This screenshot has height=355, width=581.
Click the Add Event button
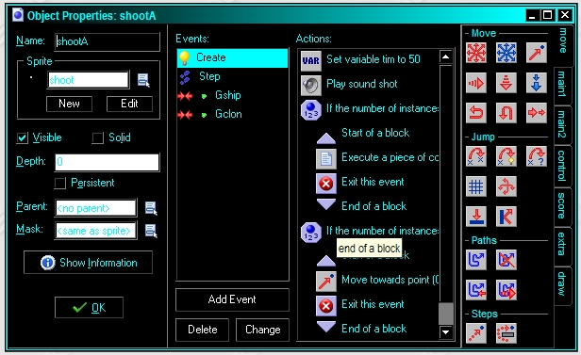click(x=232, y=299)
